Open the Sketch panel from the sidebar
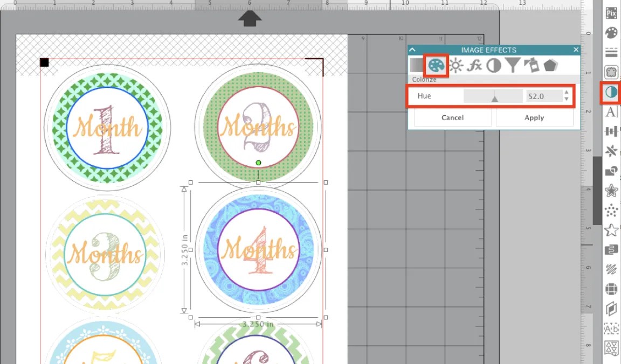Image resolution: width=621 pixels, height=364 pixels. 611,268
